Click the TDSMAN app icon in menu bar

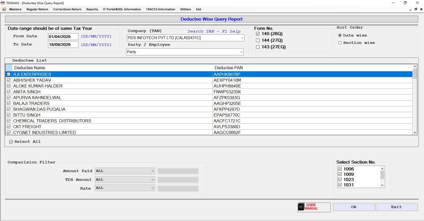coord(4,9)
